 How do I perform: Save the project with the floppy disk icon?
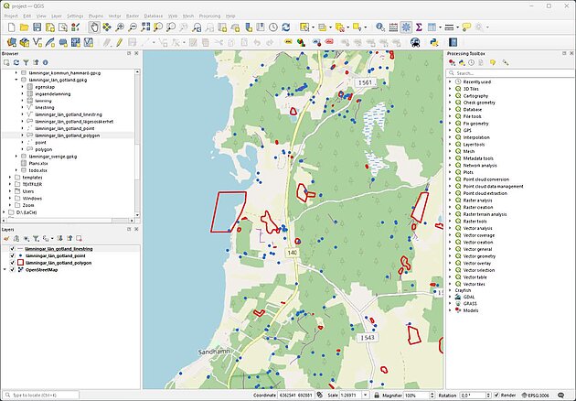tap(37, 27)
